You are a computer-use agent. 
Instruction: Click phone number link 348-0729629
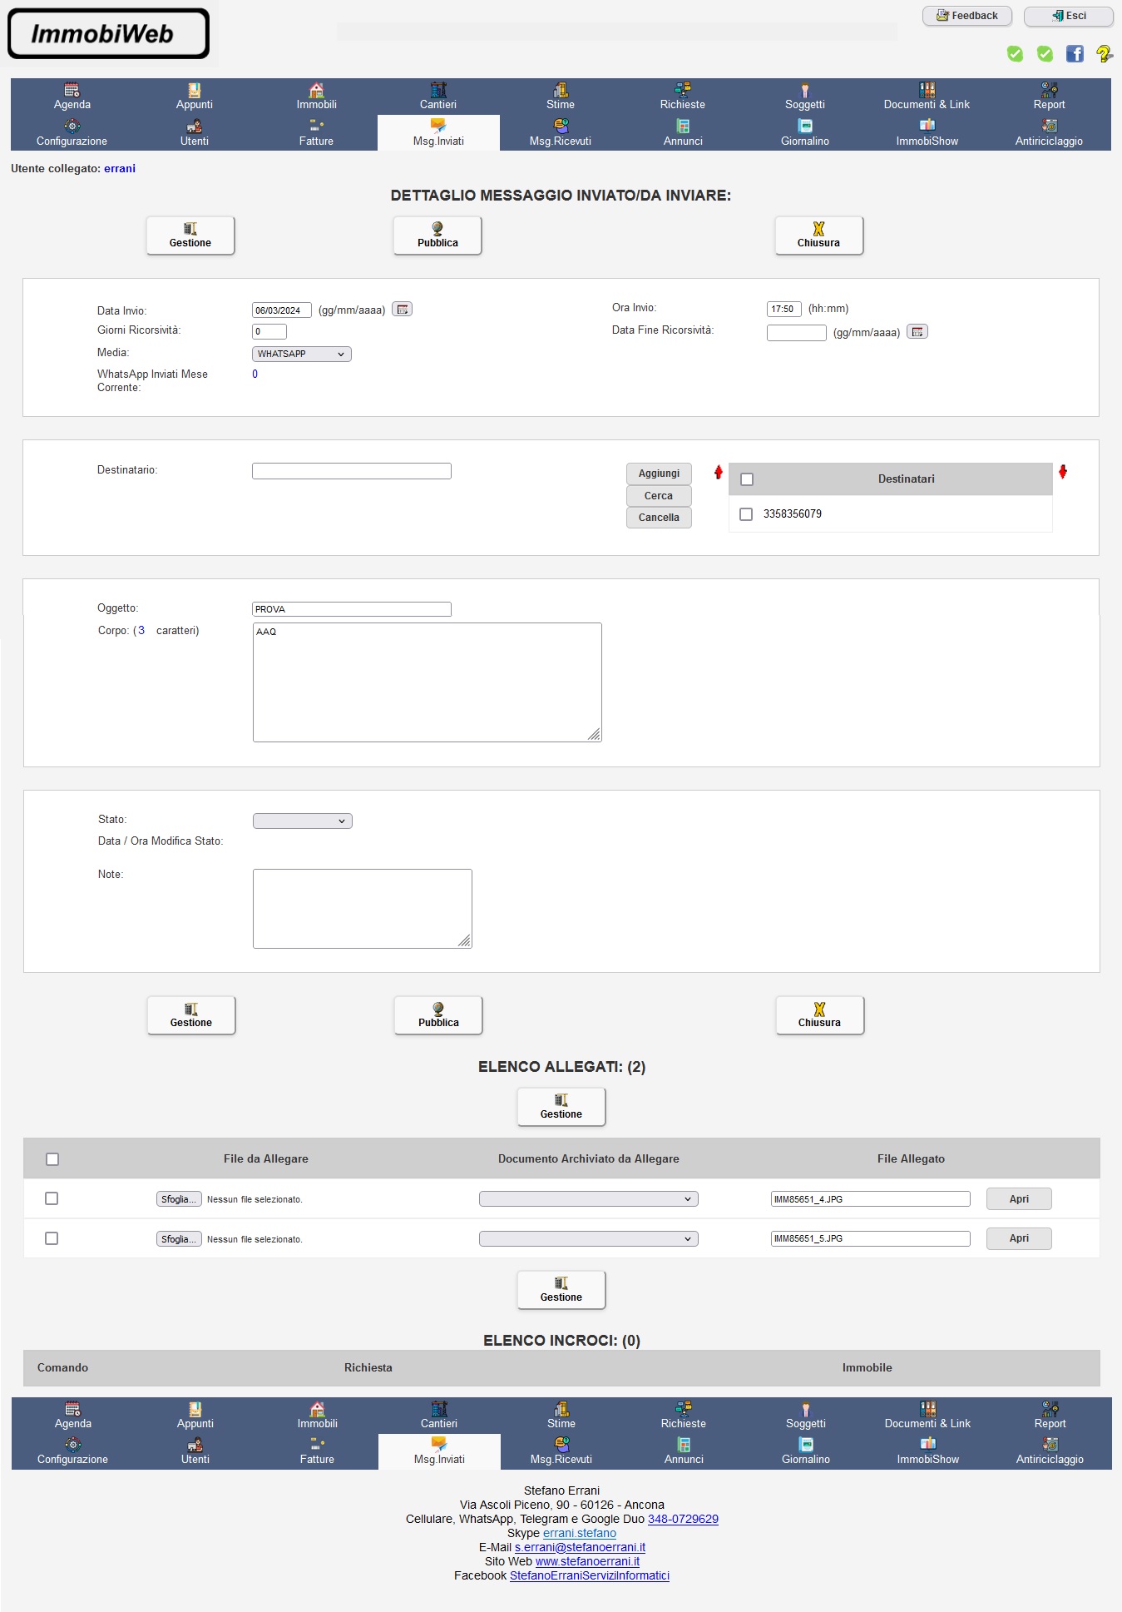point(683,1519)
